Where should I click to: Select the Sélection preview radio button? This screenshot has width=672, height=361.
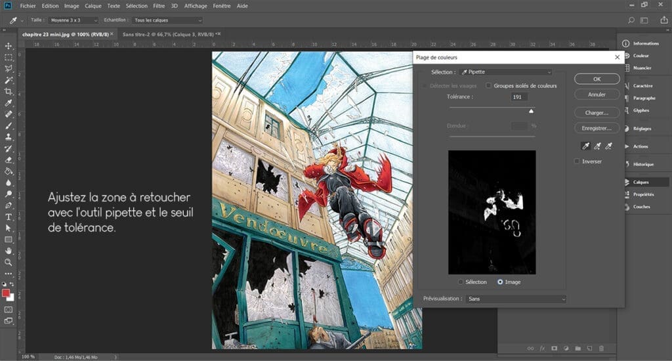point(461,282)
